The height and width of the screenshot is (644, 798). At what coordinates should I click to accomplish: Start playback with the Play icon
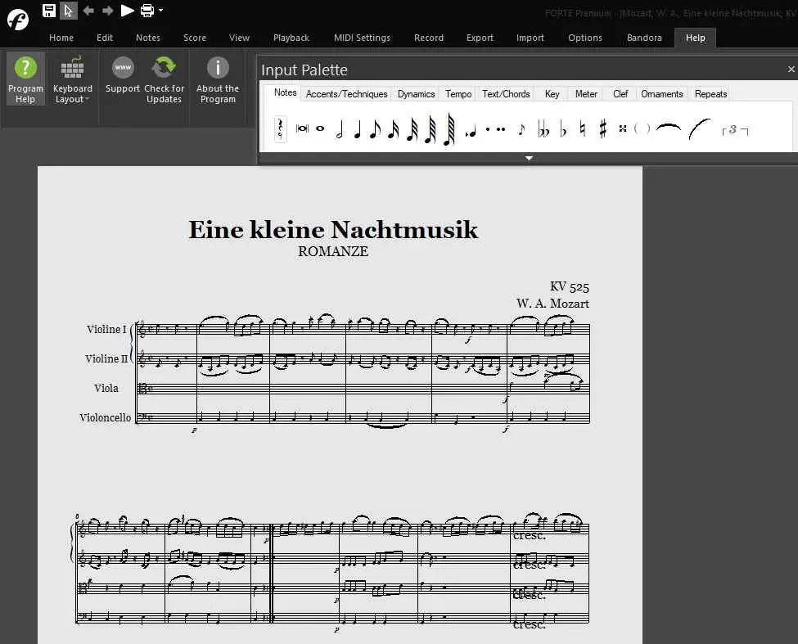pyautogui.click(x=127, y=11)
